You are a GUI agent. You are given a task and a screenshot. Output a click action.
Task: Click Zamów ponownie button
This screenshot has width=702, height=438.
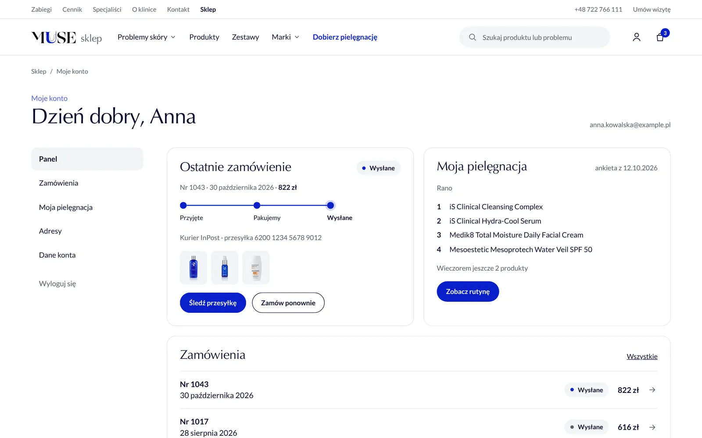[x=288, y=303]
